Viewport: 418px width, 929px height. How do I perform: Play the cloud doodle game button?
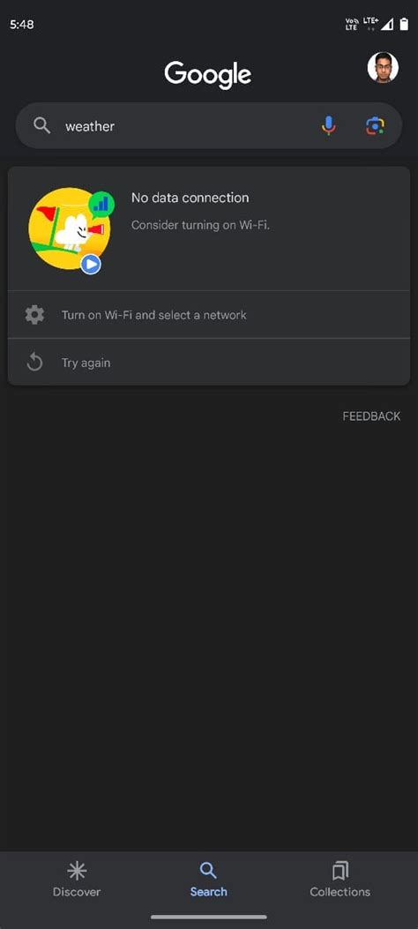click(91, 265)
